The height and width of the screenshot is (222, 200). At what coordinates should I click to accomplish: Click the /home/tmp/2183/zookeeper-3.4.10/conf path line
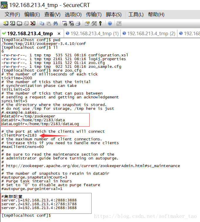tap(44, 43)
